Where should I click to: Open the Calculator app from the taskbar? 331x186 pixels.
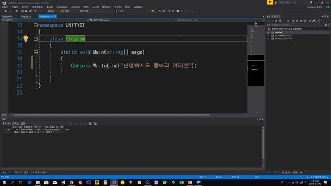point(106,182)
